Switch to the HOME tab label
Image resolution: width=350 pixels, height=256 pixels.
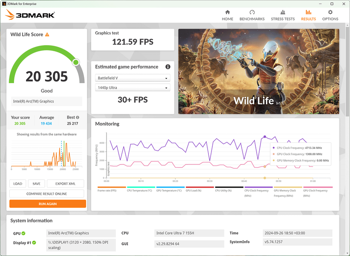tap(228, 19)
